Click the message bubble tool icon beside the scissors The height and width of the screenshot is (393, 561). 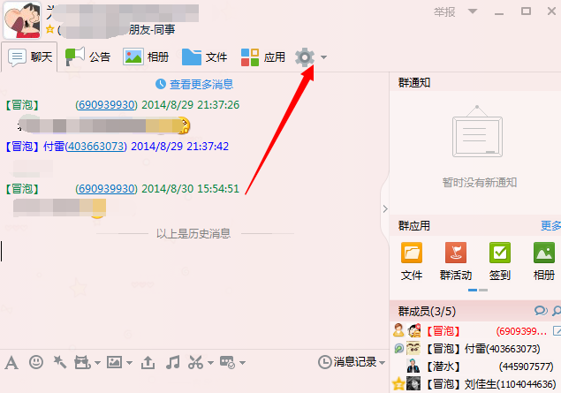227,362
